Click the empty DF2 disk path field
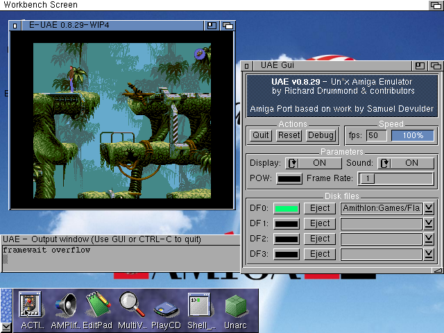The image size is (444, 333). coord(381,239)
